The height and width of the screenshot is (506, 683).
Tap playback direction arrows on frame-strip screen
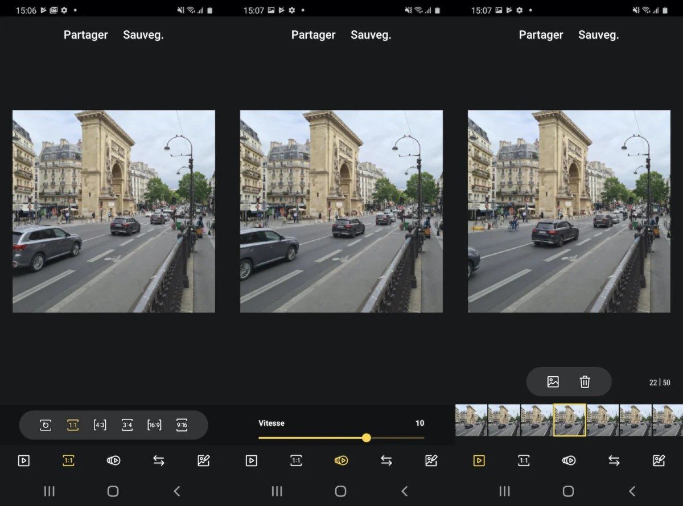[614, 461]
